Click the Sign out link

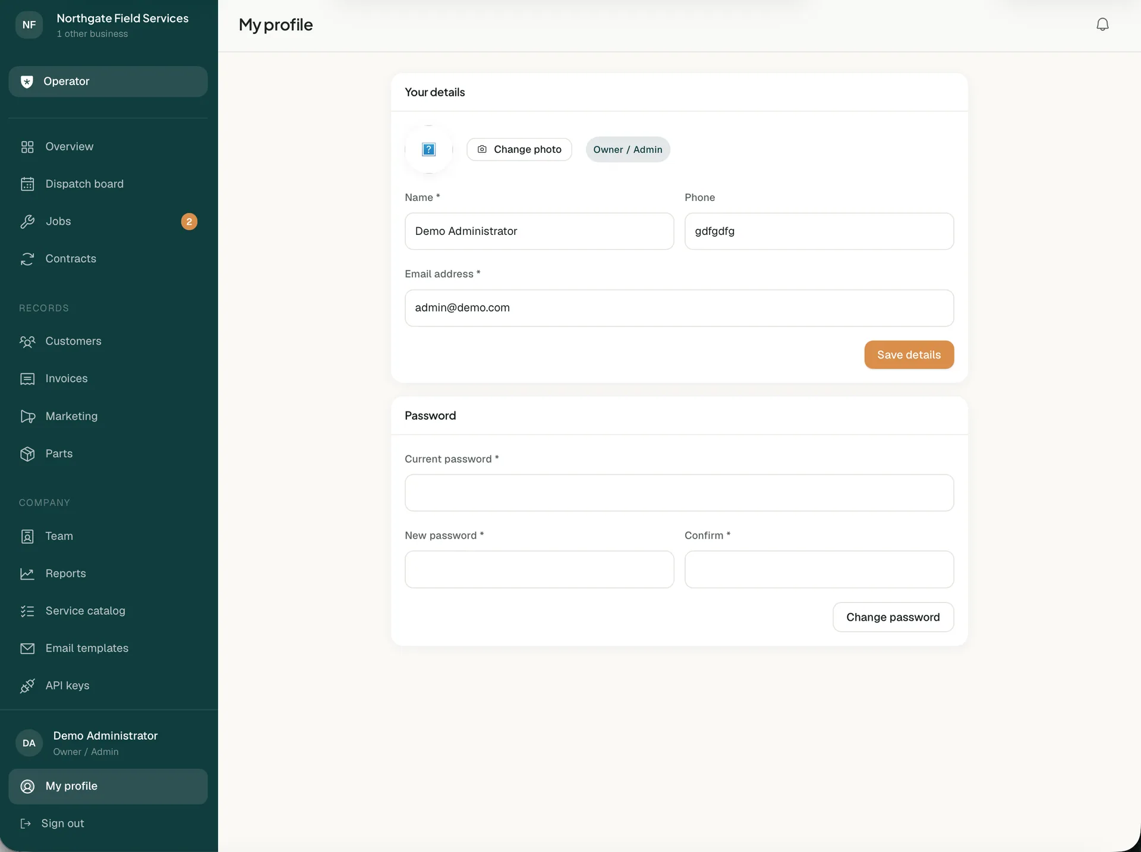tap(62, 824)
